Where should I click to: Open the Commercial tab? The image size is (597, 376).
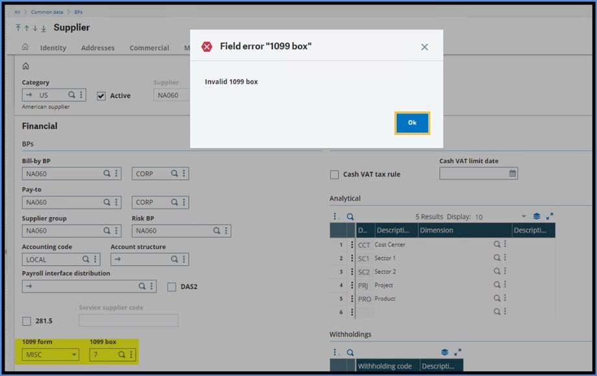[149, 48]
